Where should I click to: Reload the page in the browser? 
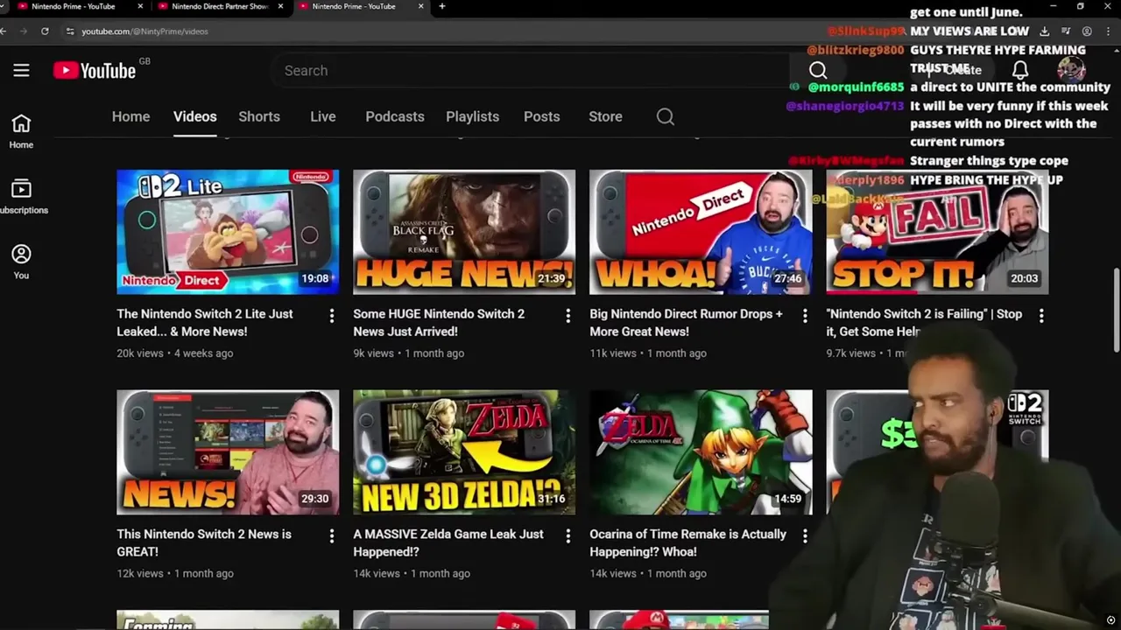tap(45, 31)
